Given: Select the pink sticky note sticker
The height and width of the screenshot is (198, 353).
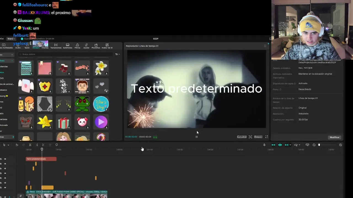Looking at the screenshot, I should pos(45,68).
